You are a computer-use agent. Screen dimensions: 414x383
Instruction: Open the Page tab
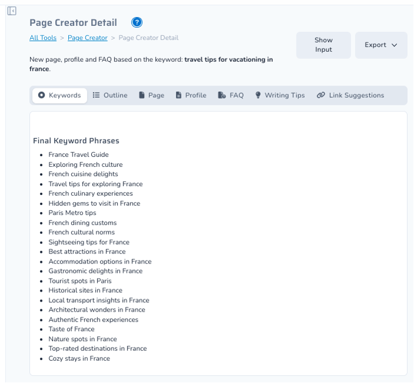click(x=152, y=95)
